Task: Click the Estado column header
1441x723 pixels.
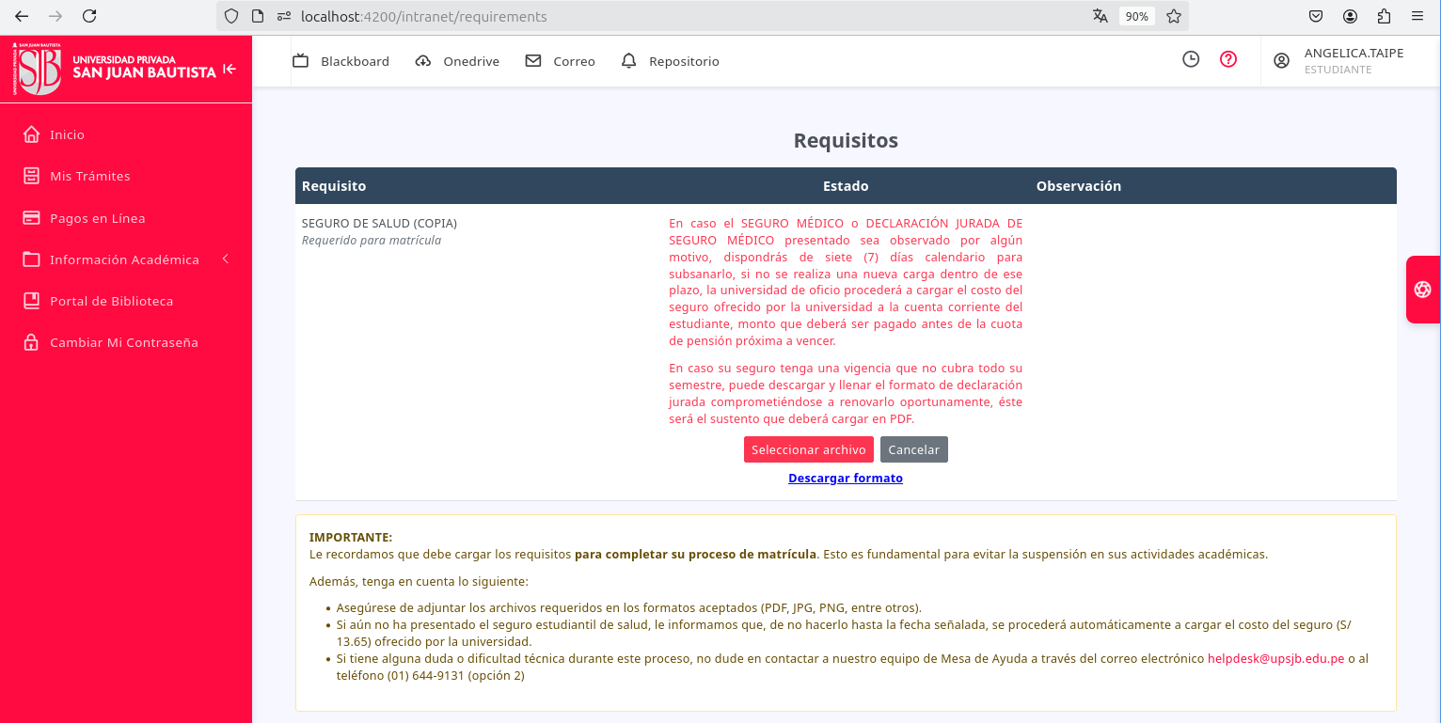Action: click(846, 186)
